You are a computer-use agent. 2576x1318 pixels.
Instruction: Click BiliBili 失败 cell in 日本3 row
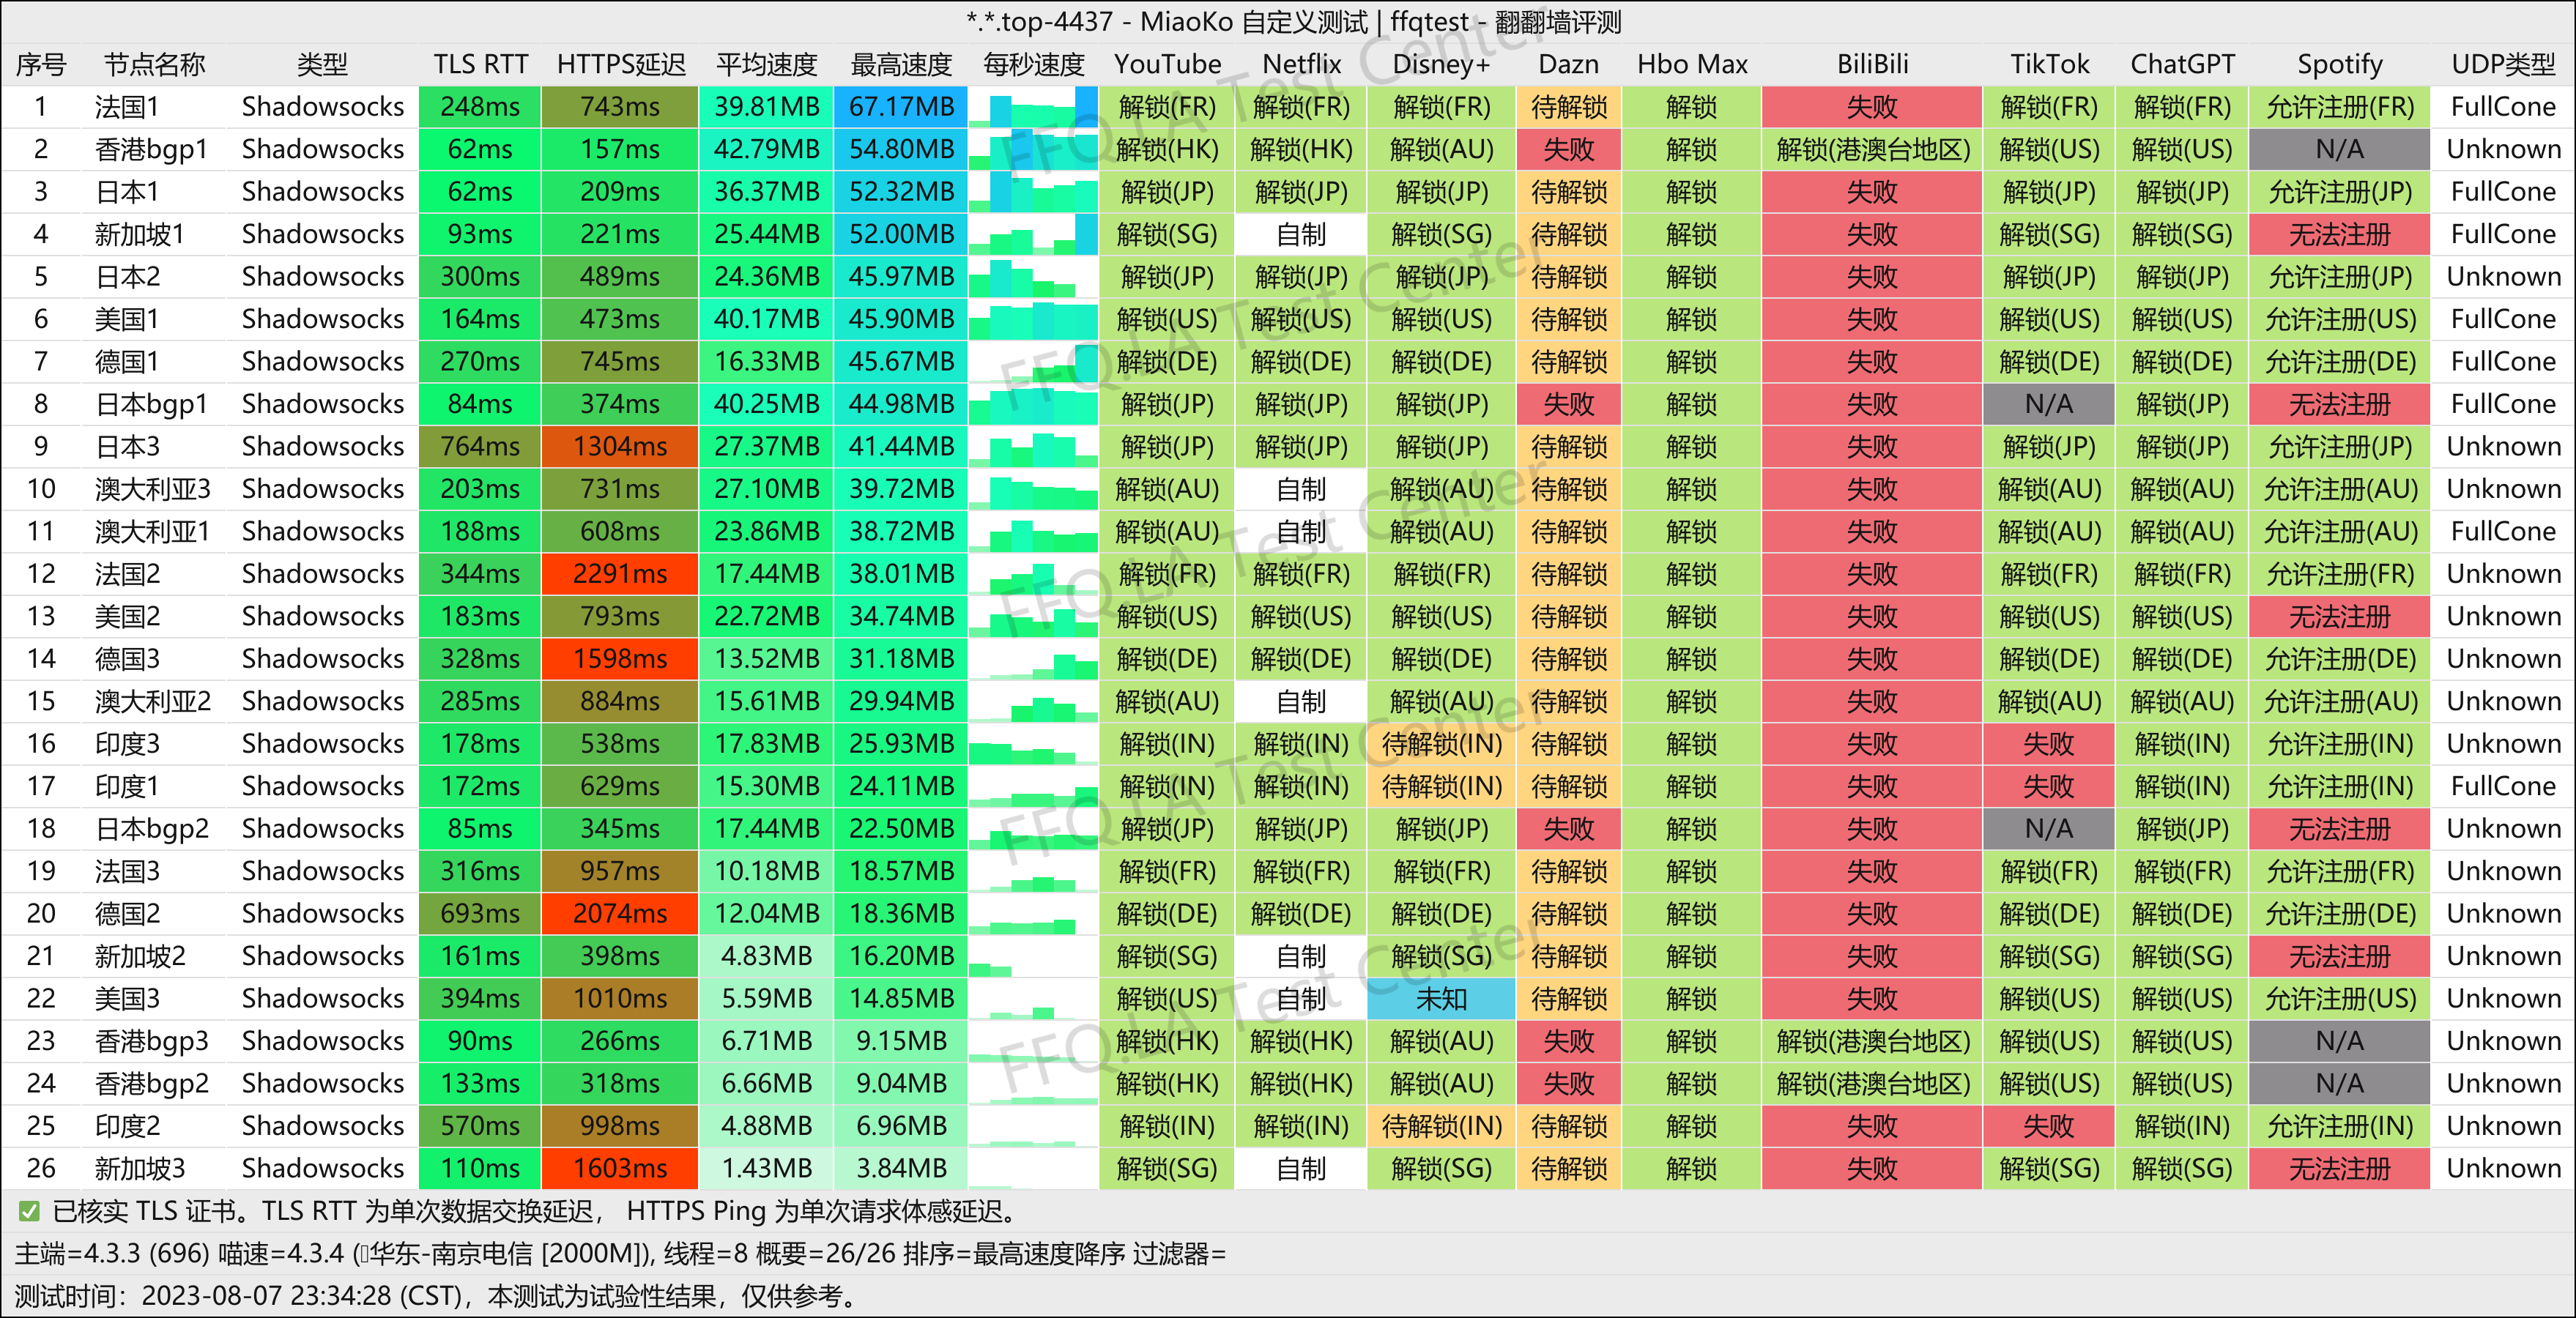tap(1872, 446)
